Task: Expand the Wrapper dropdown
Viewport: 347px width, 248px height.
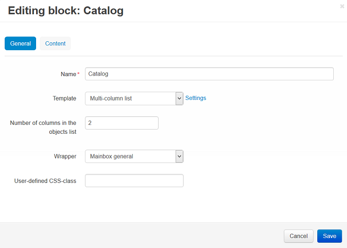Action: (x=134, y=157)
